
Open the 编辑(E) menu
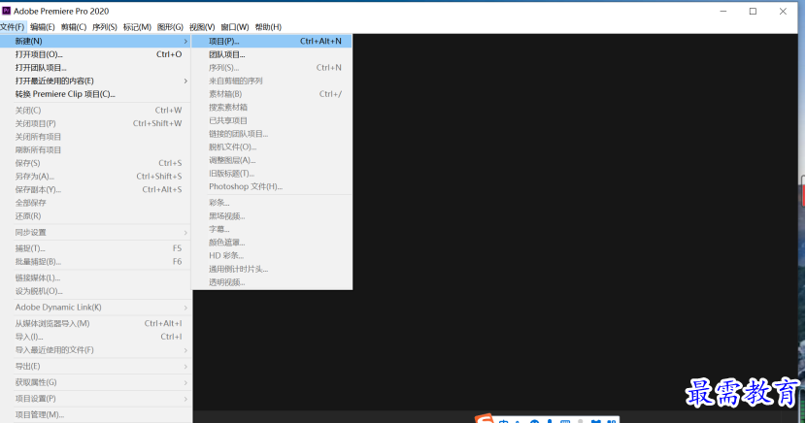(42, 27)
